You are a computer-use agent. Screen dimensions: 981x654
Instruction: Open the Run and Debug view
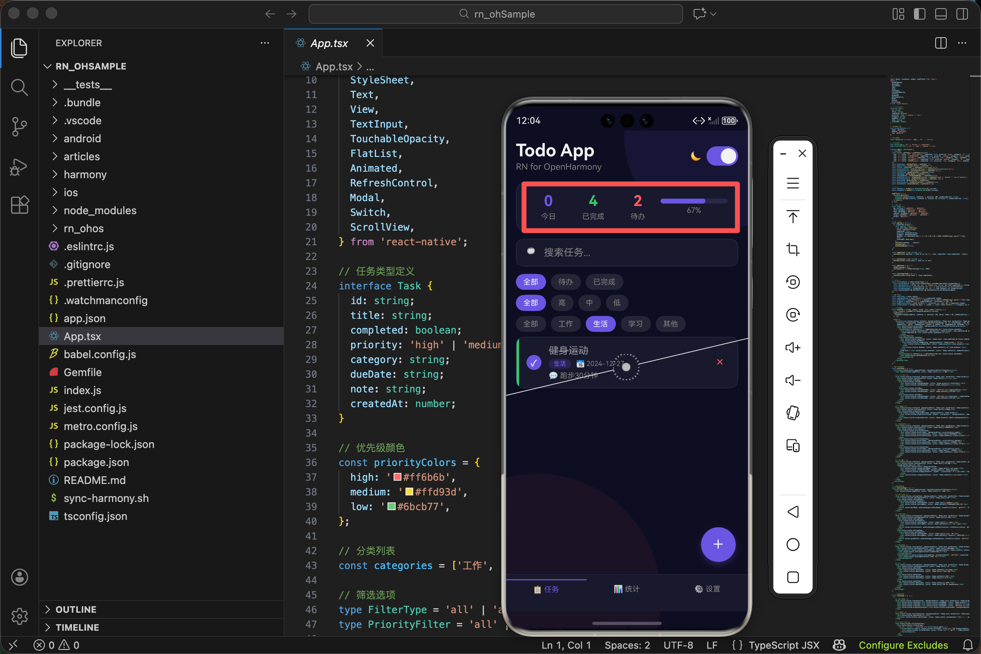[19, 167]
